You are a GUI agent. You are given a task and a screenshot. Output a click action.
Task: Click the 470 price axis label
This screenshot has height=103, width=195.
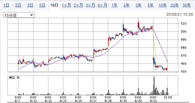pyautogui.click(x=184, y=56)
